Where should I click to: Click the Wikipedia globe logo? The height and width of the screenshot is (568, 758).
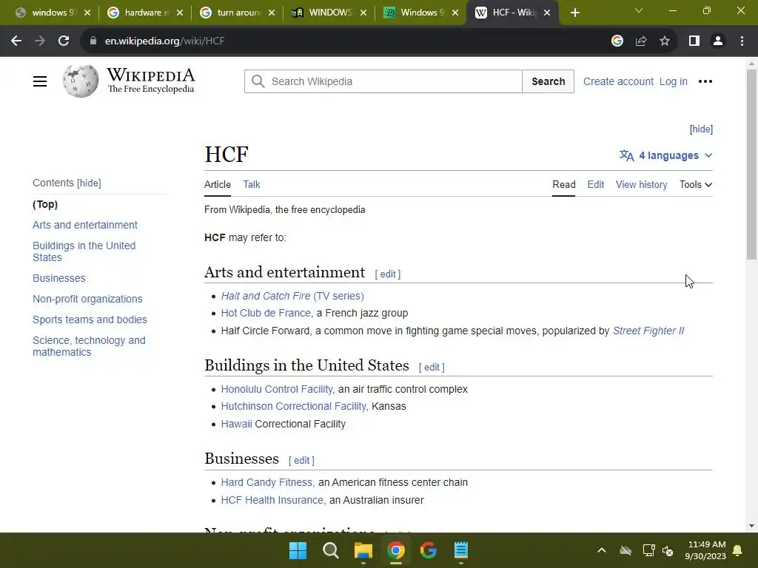81,81
